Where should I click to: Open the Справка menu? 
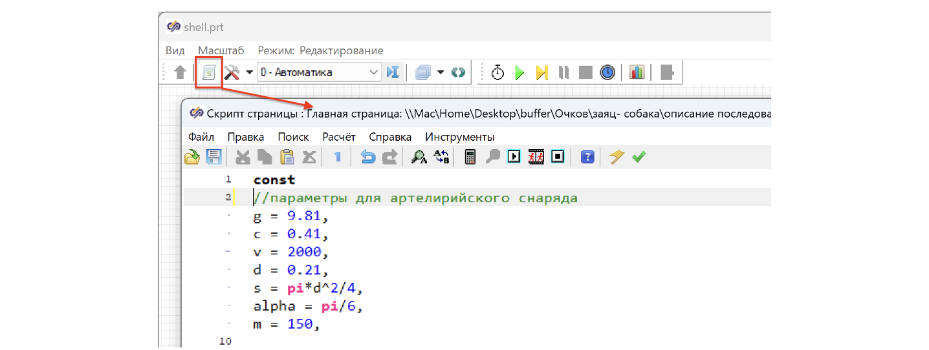pos(390,137)
